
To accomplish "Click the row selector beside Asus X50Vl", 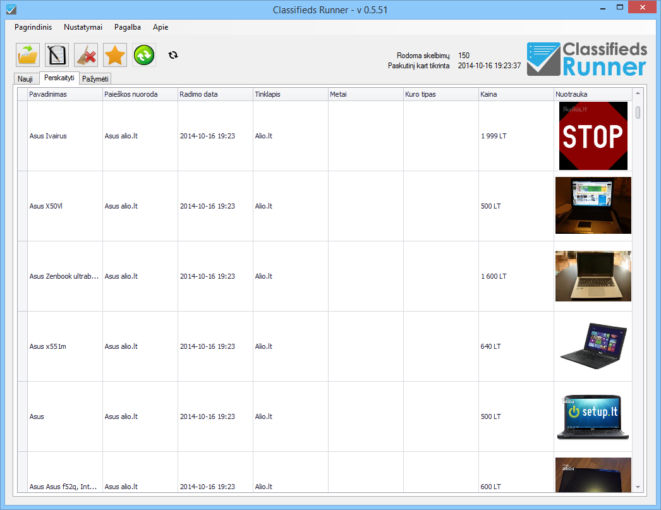I will tap(22, 206).
